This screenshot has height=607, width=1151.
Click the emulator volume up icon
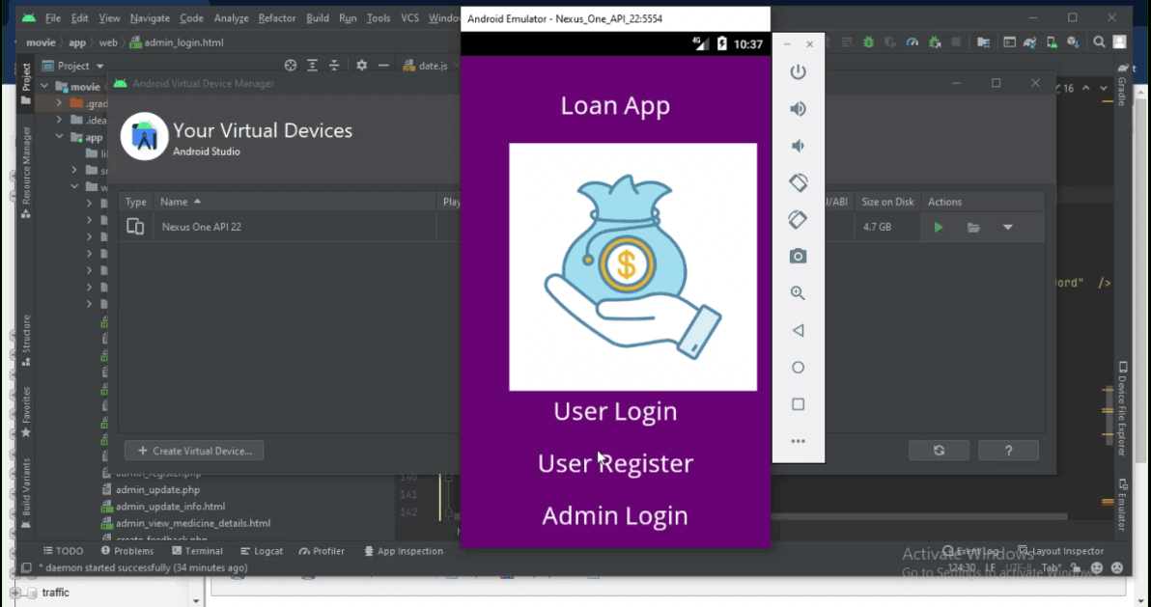[x=798, y=109]
